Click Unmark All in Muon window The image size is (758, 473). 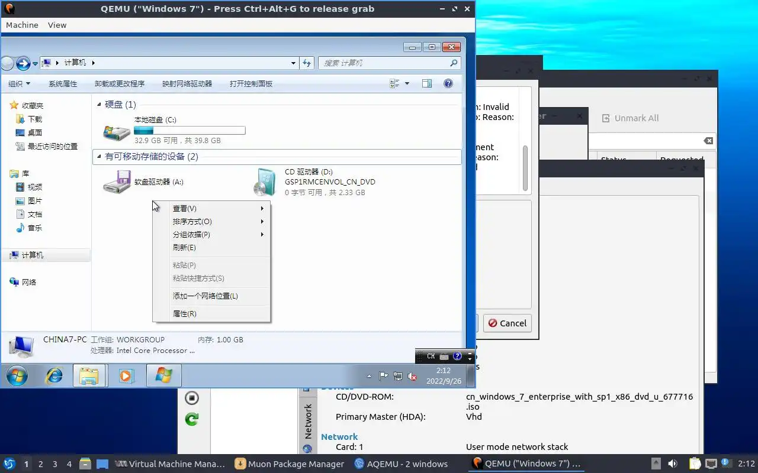[630, 118]
